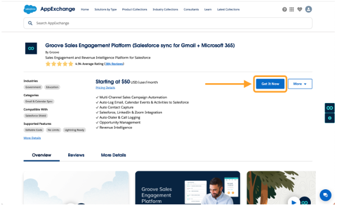Click the Education industry tag
Viewport: 340px width, 207px height.
coord(52,87)
